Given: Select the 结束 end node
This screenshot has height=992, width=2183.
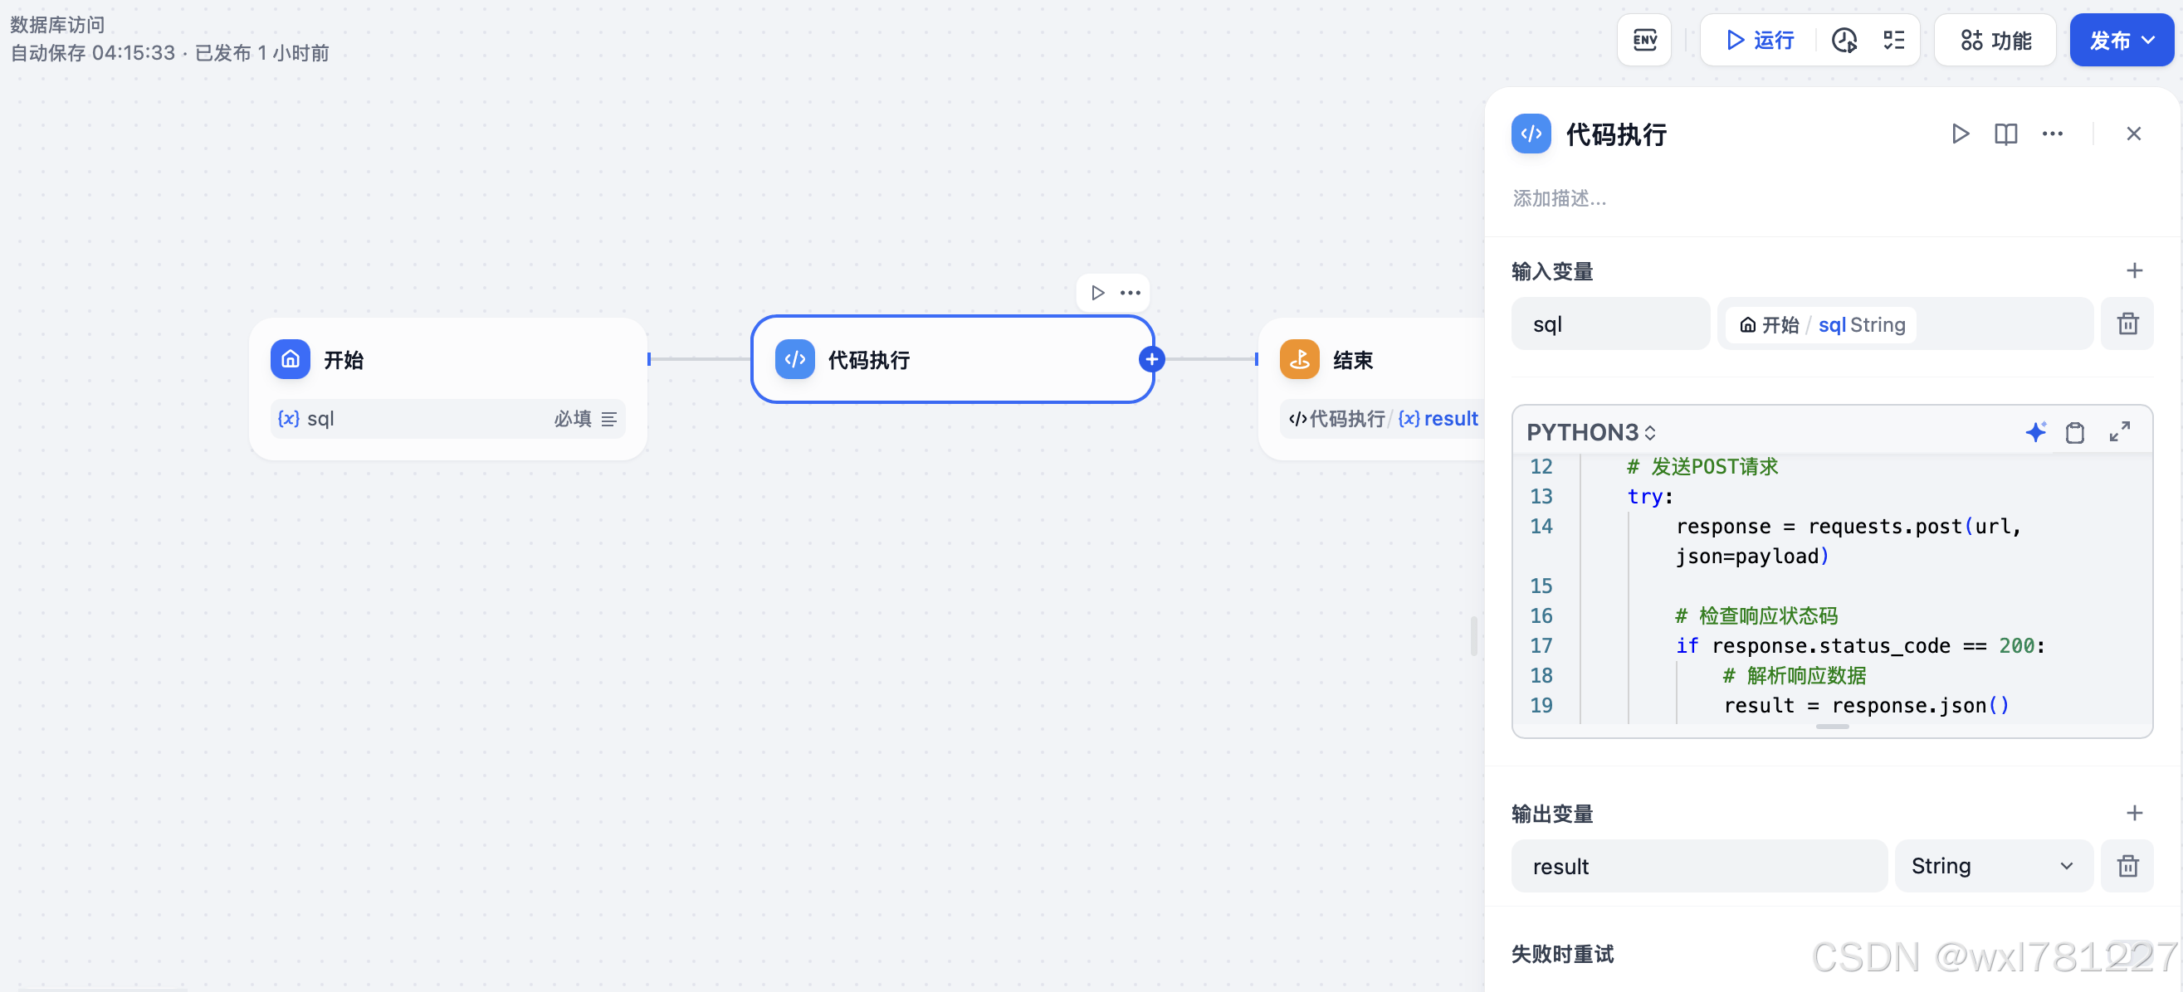Looking at the screenshot, I should (x=1373, y=390).
